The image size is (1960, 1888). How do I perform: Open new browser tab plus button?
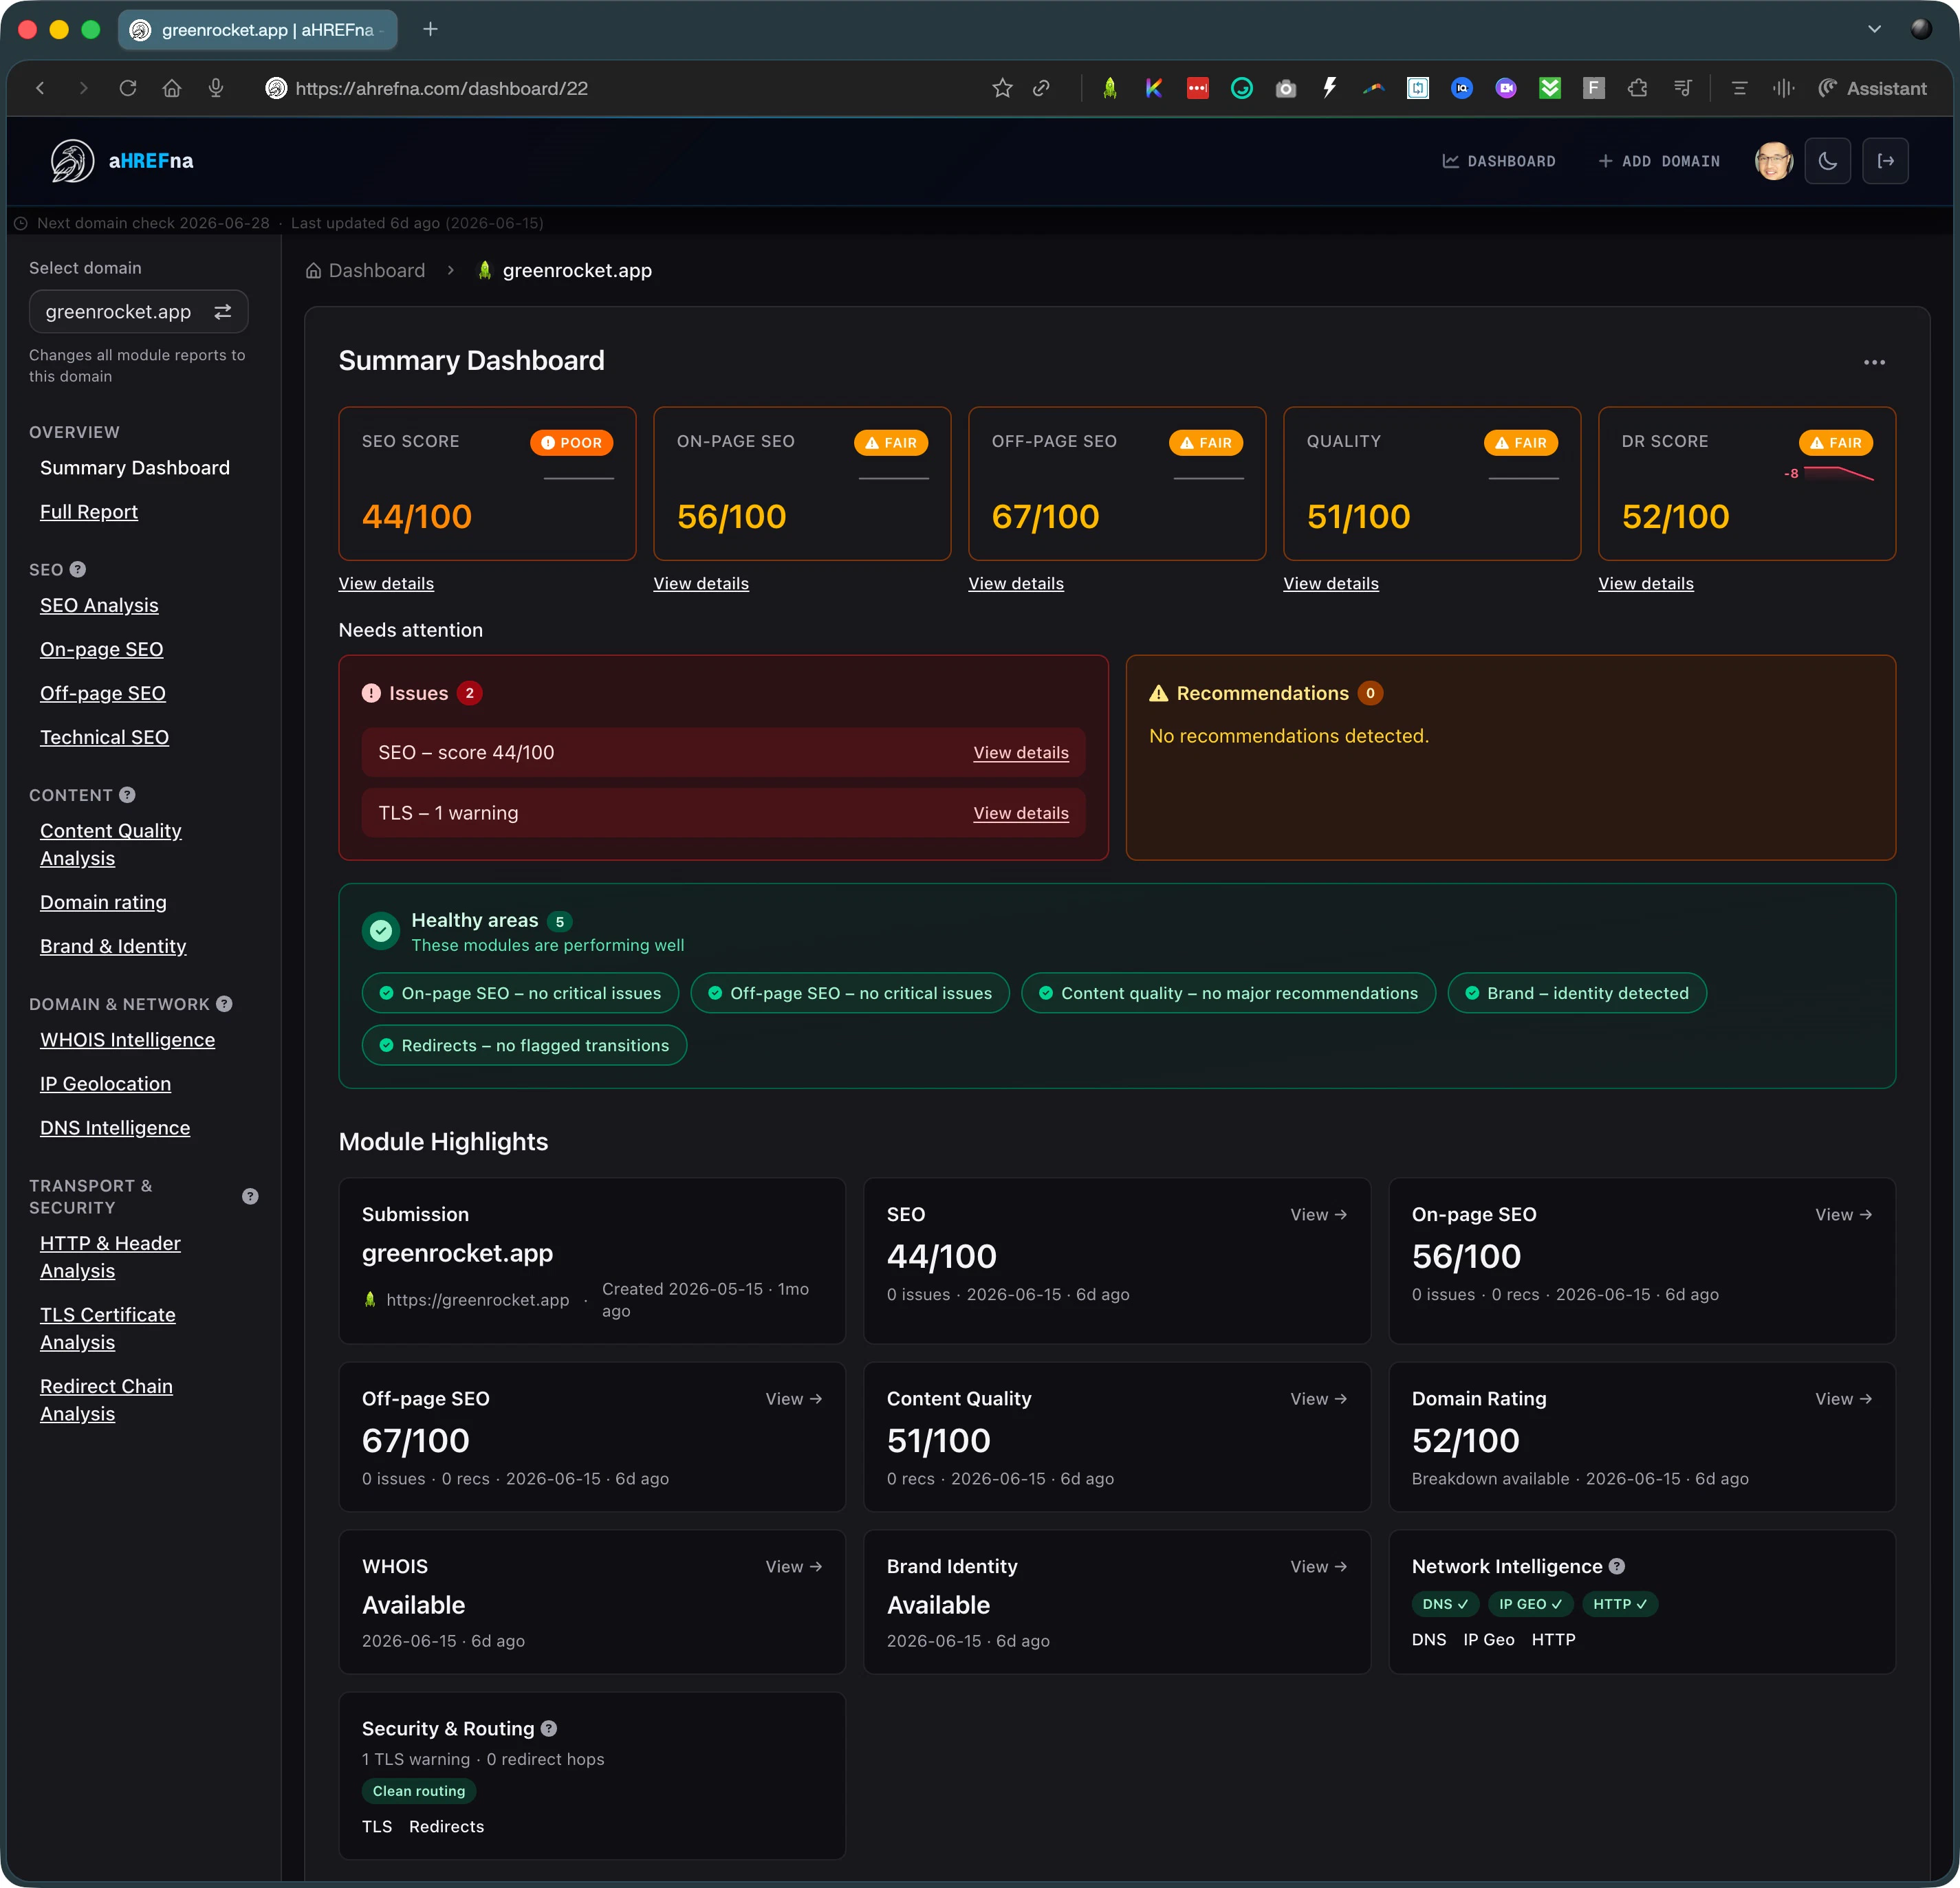(x=430, y=29)
